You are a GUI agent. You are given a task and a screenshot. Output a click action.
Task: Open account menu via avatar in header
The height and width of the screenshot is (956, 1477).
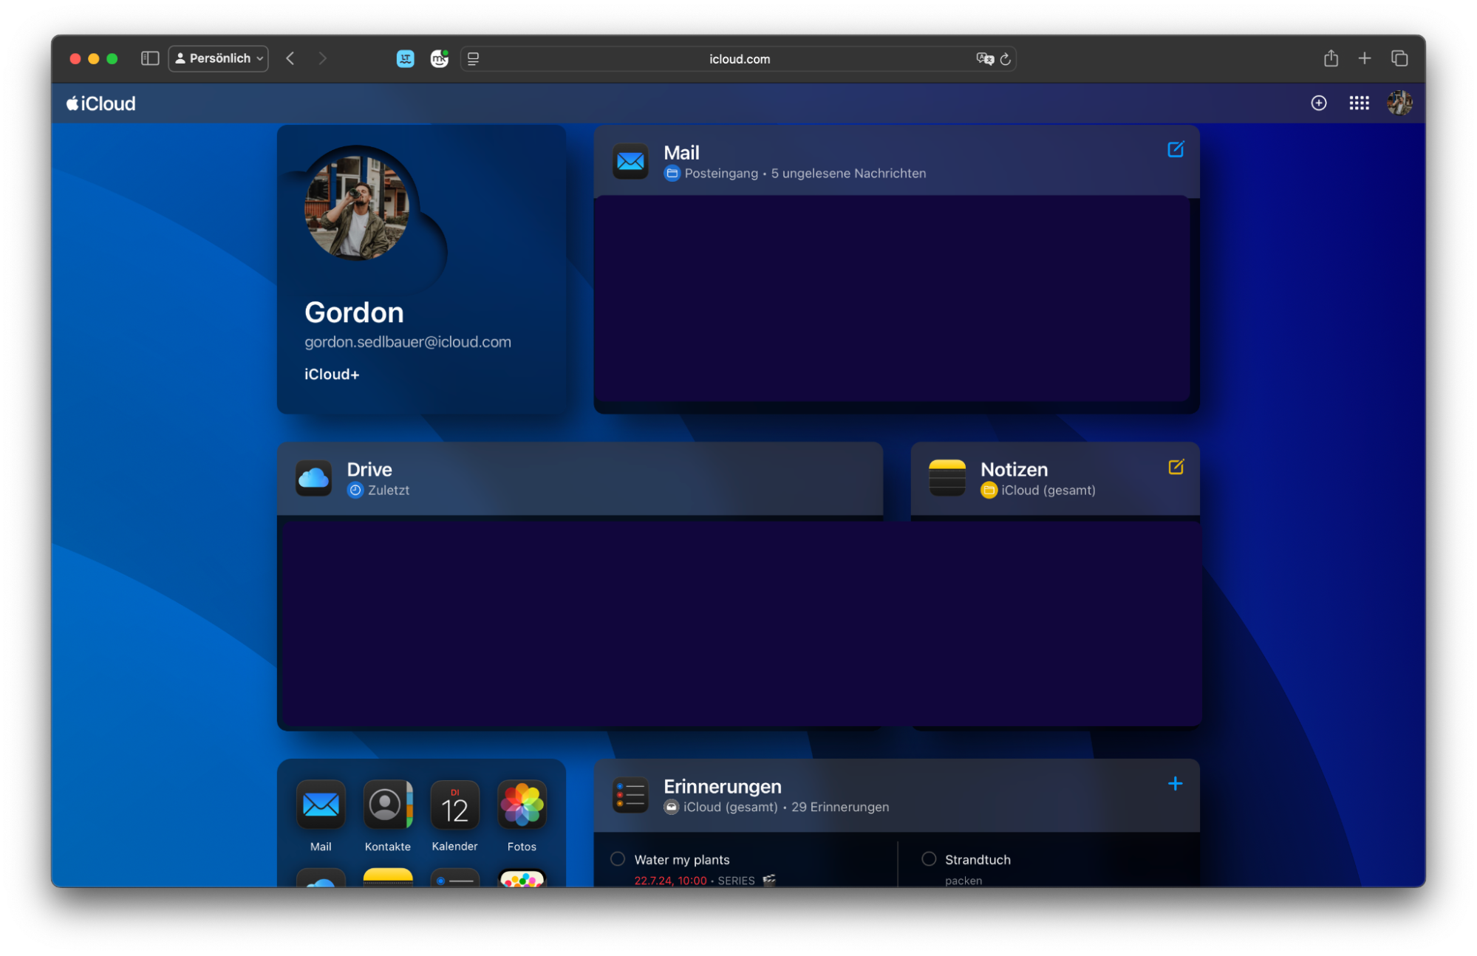click(x=1399, y=103)
